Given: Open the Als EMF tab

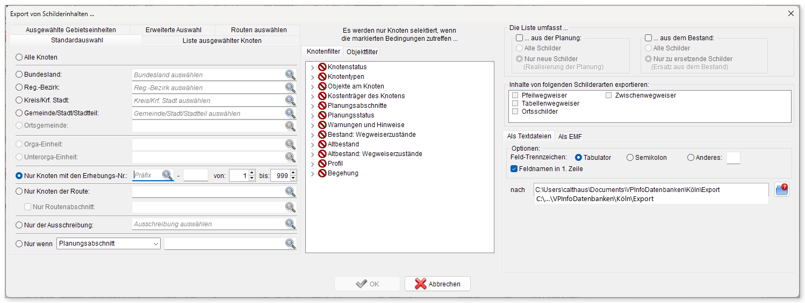Looking at the screenshot, I should (570, 137).
